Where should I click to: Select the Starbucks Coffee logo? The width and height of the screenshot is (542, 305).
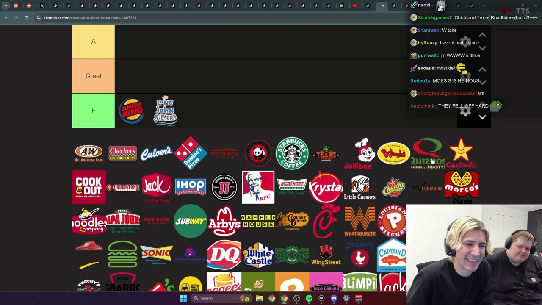[x=292, y=153]
